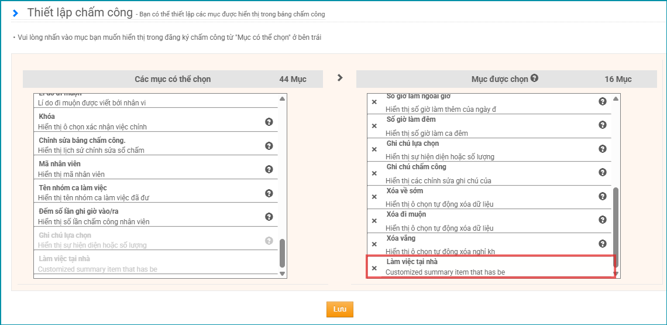Remove Xóa về sớm via its X icon
The width and height of the screenshot is (667, 325).
(374, 197)
